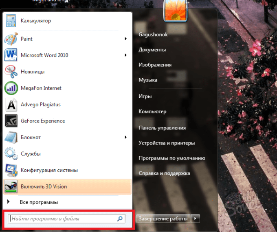The width and height of the screenshot is (277, 232).
Task: Open the Игры link
Action: tap(145, 96)
